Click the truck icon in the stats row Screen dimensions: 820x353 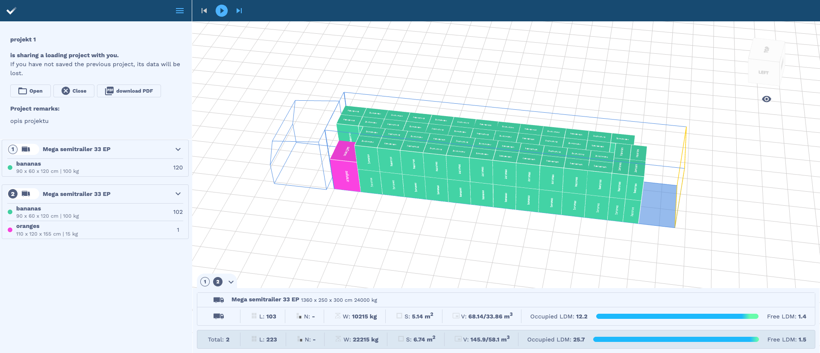pos(219,316)
